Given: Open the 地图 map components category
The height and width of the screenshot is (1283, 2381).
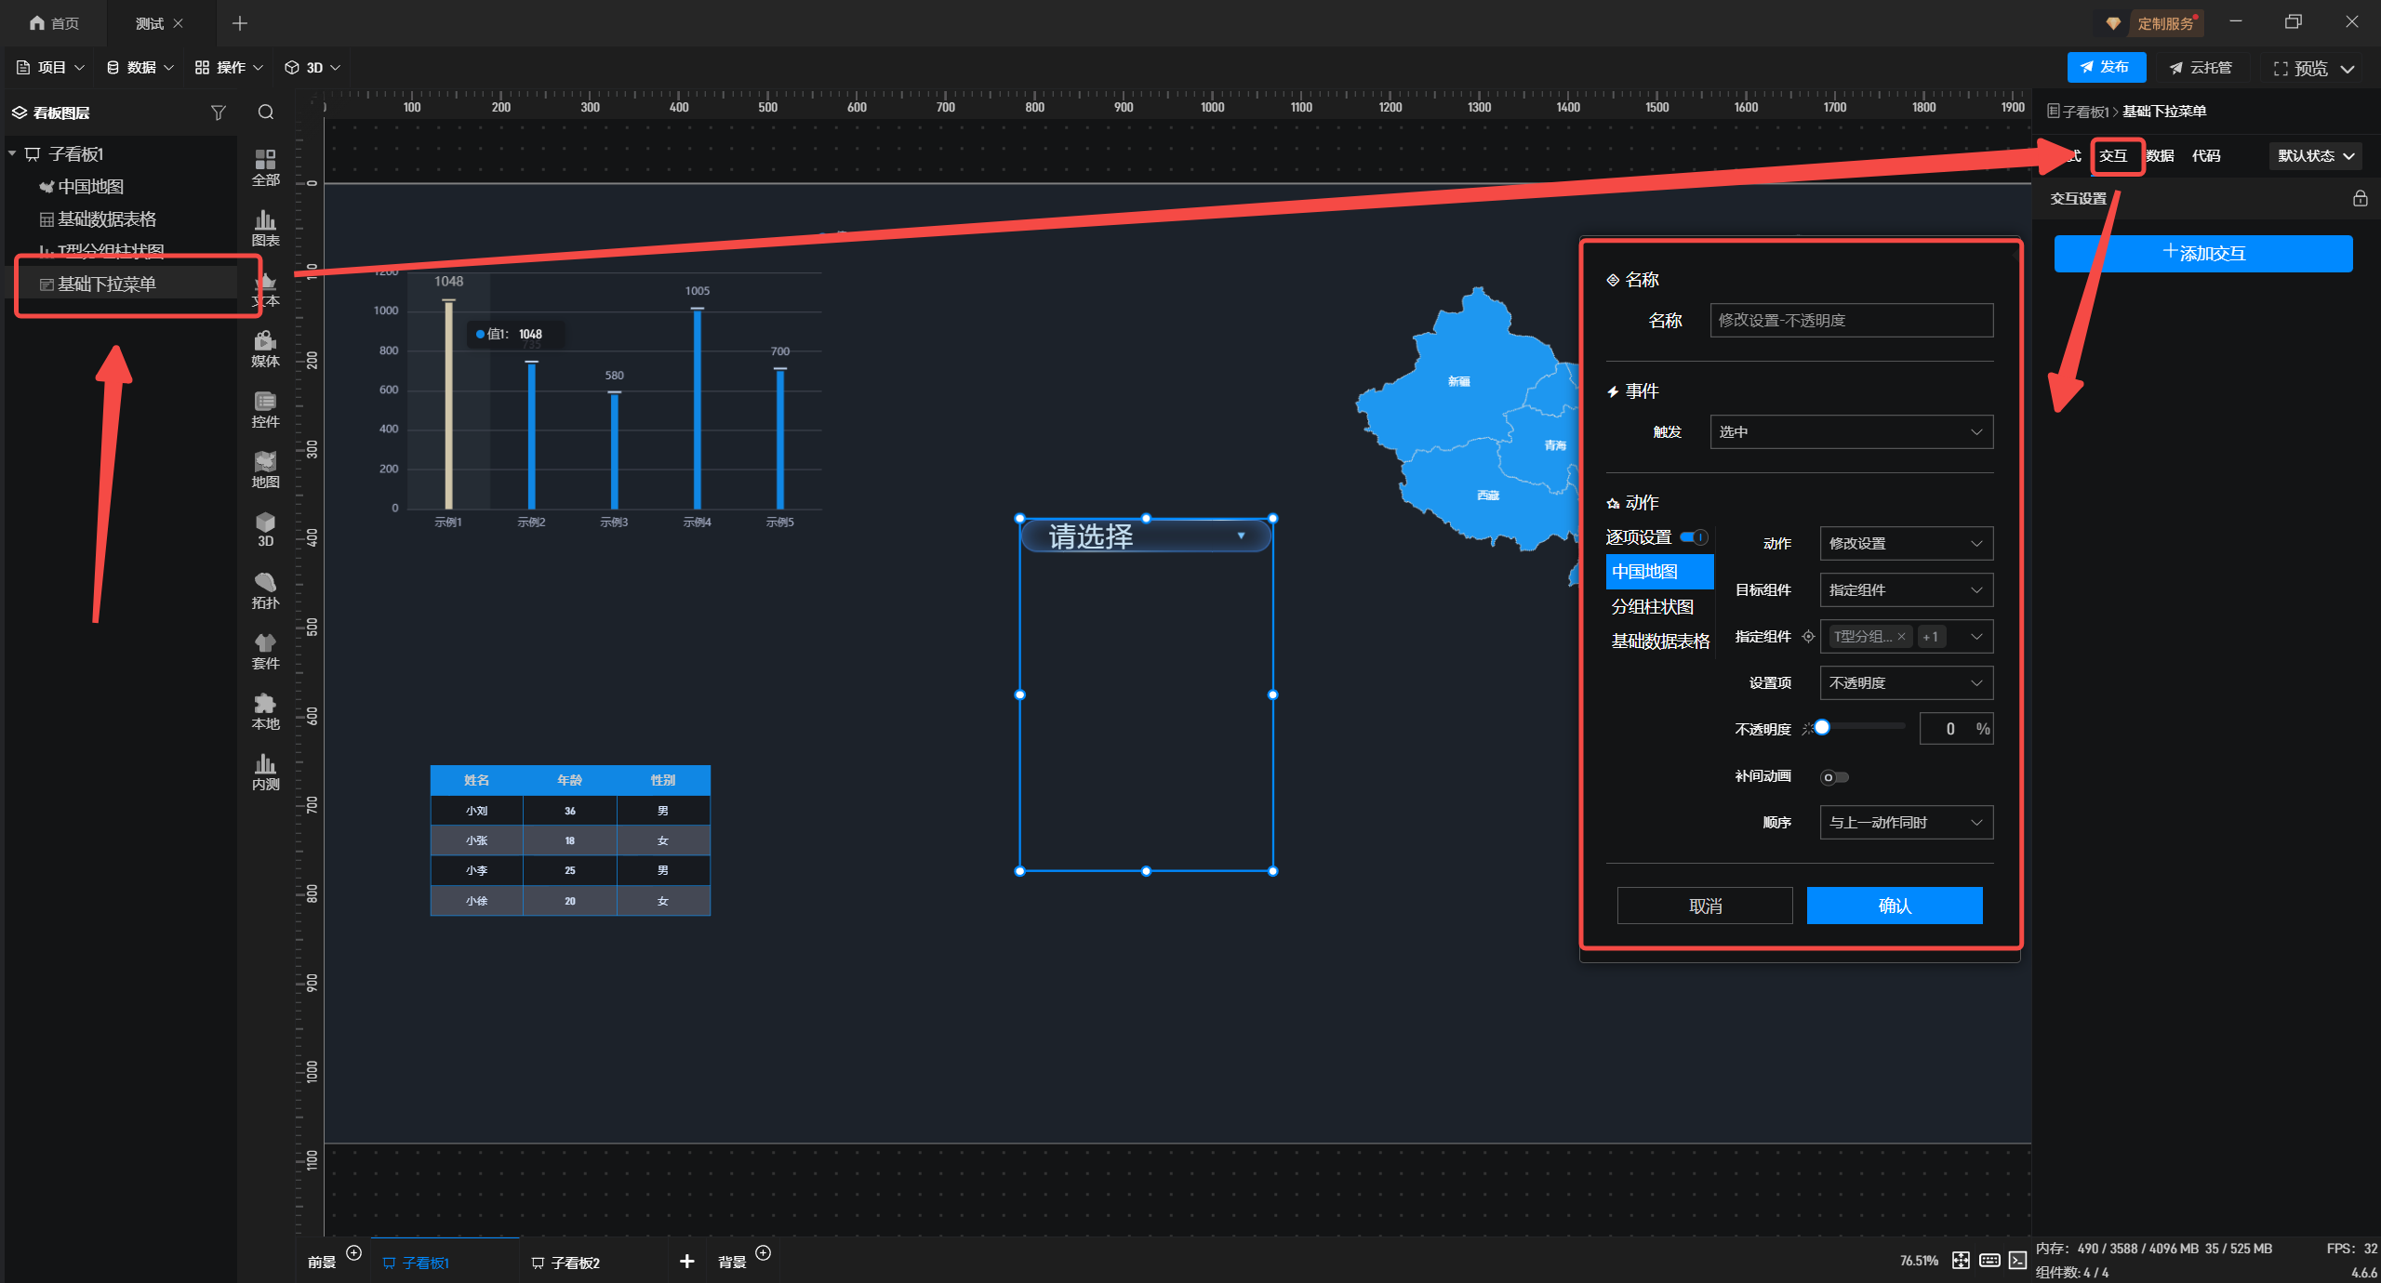Looking at the screenshot, I should 265,470.
